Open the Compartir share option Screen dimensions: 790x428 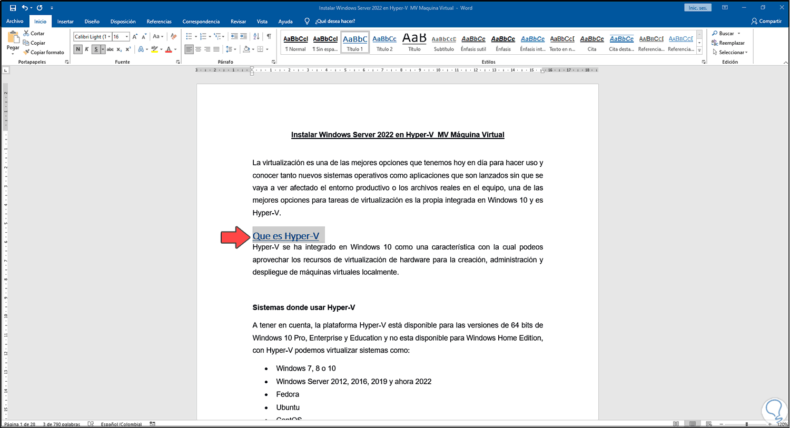[766, 21]
